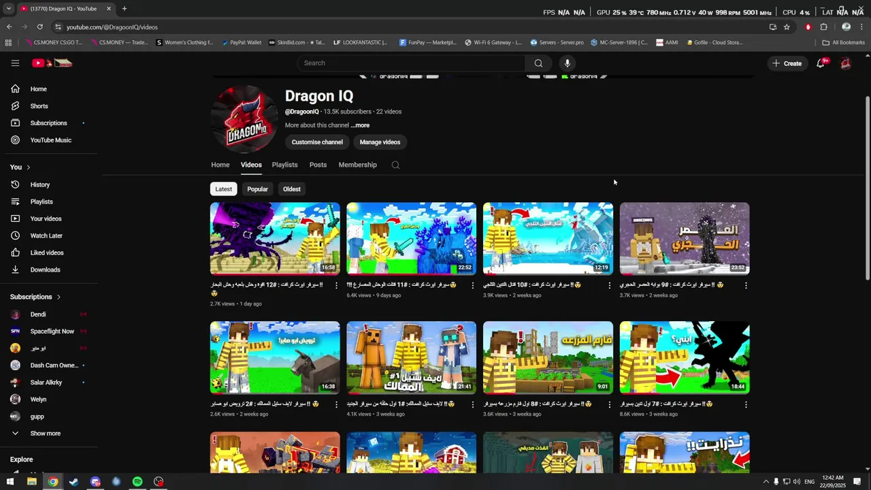Open the Chrome tab search dropdown
The image size is (871, 490).
(x=8, y=9)
